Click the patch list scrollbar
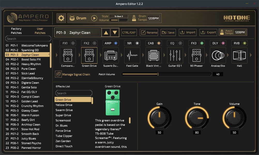259x155 pixels. (x=51, y=56)
